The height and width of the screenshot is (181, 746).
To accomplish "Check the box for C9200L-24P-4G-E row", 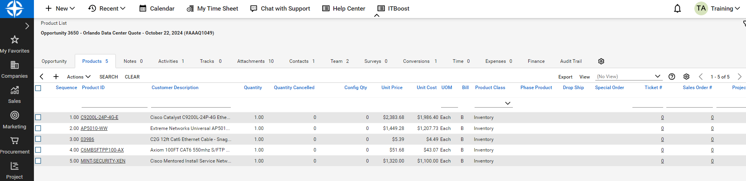I will click(x=38, y=117).
